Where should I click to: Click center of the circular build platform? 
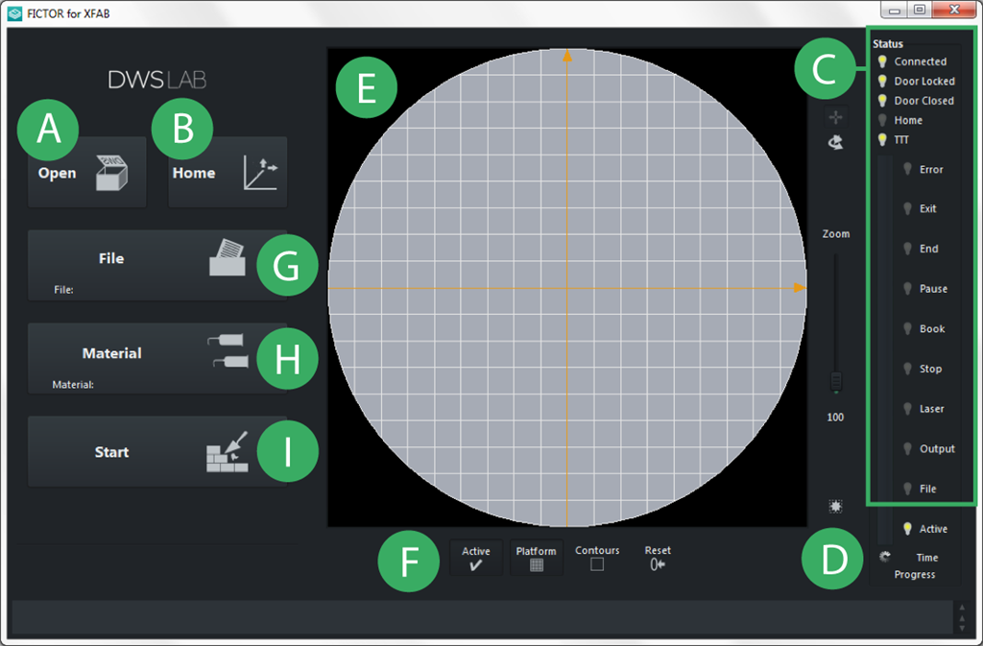[567, 287]
